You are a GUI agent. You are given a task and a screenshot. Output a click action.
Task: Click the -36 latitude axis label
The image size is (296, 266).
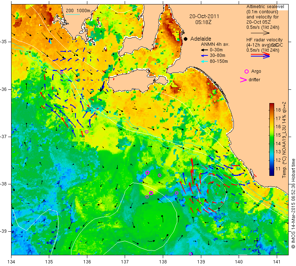click(x=4, y=89)
